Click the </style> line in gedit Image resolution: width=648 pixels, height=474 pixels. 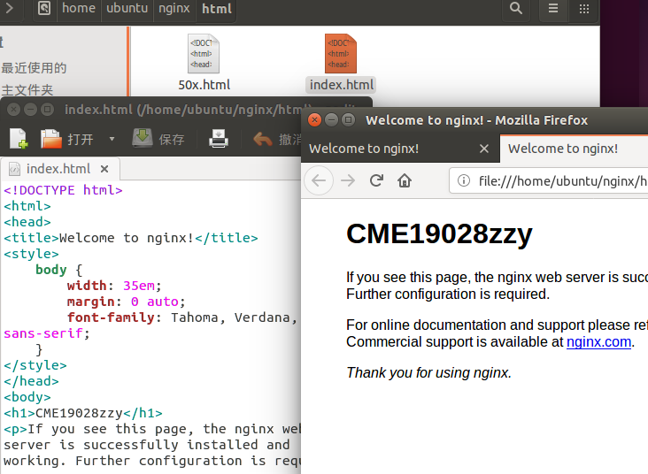pyautogui.click(x=35, y=365)
